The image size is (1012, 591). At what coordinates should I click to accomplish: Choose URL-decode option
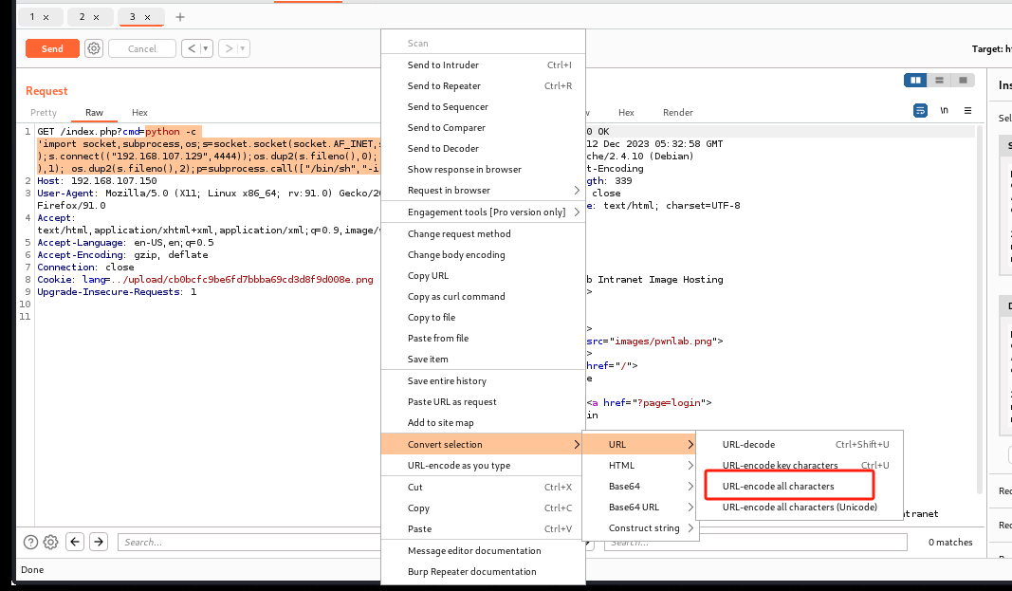(800, 445)
